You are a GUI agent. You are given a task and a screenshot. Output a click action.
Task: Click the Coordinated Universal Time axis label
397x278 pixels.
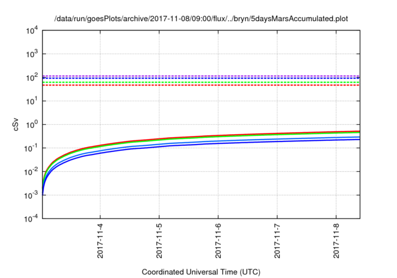pyautogui.click(x=201, y=272)
